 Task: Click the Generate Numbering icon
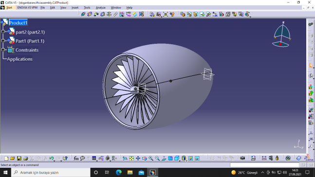(x=228, y=14)
